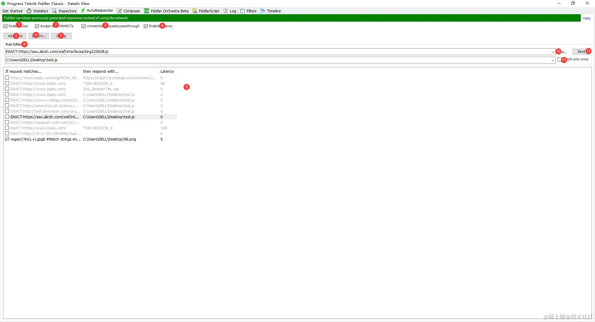Viewport: 595px width, 322px height.
Task: Click the latency value 98
Action: [163, 84]
